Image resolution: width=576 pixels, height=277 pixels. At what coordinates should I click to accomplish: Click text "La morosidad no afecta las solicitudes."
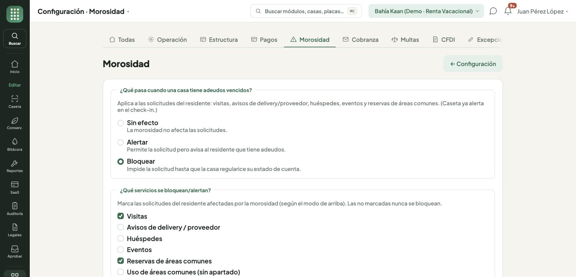[177, 130]
